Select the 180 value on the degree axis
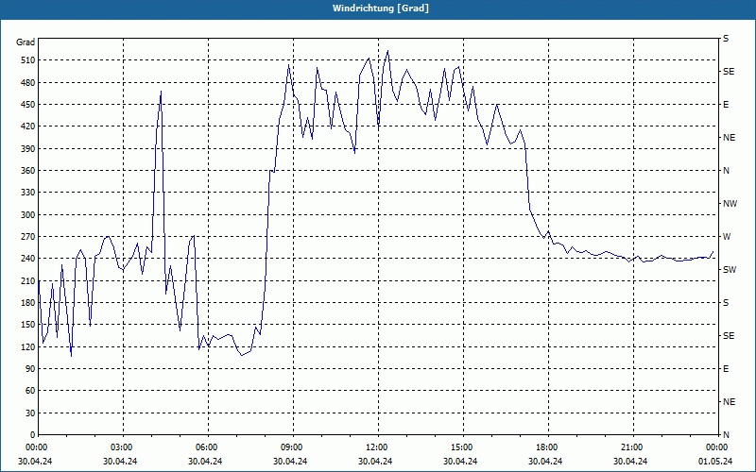Screen dimensions: 756x472 (x=27, y=303)
